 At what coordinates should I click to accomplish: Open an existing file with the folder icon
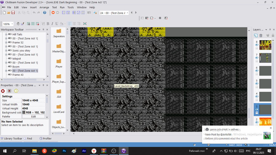[9, 13]
